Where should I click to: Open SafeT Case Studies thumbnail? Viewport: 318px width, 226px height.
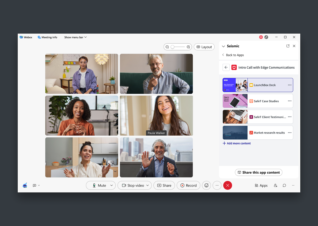pyautogui.click(x=235, y=101)
